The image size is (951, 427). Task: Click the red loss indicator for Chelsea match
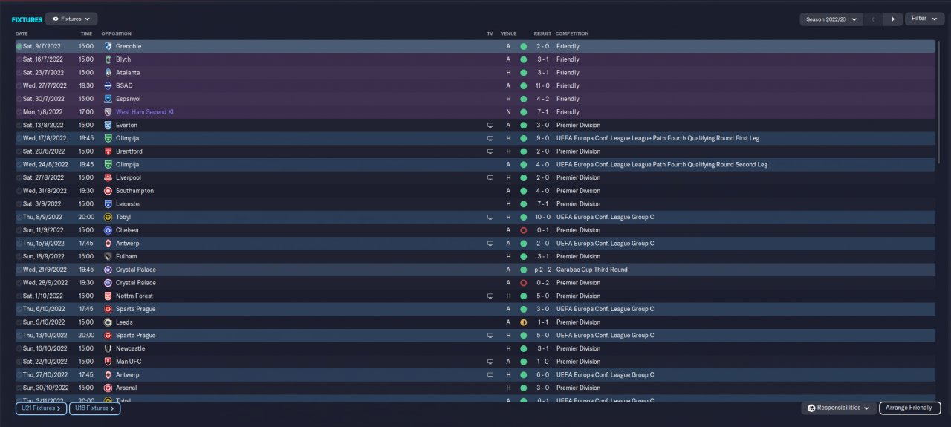(x=523, y=230)
